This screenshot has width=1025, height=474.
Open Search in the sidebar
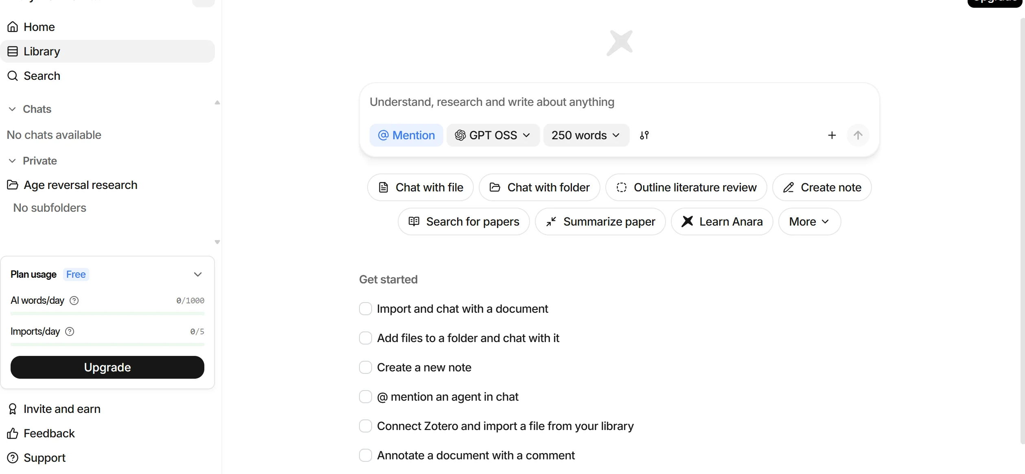tap(42, 76)
